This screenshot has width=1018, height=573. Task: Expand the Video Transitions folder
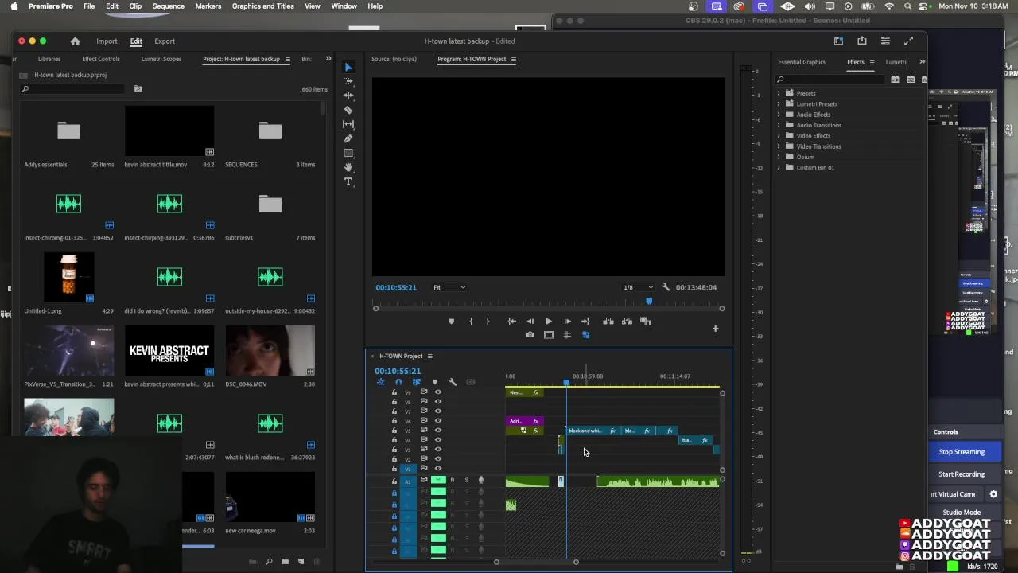point(779,146)
